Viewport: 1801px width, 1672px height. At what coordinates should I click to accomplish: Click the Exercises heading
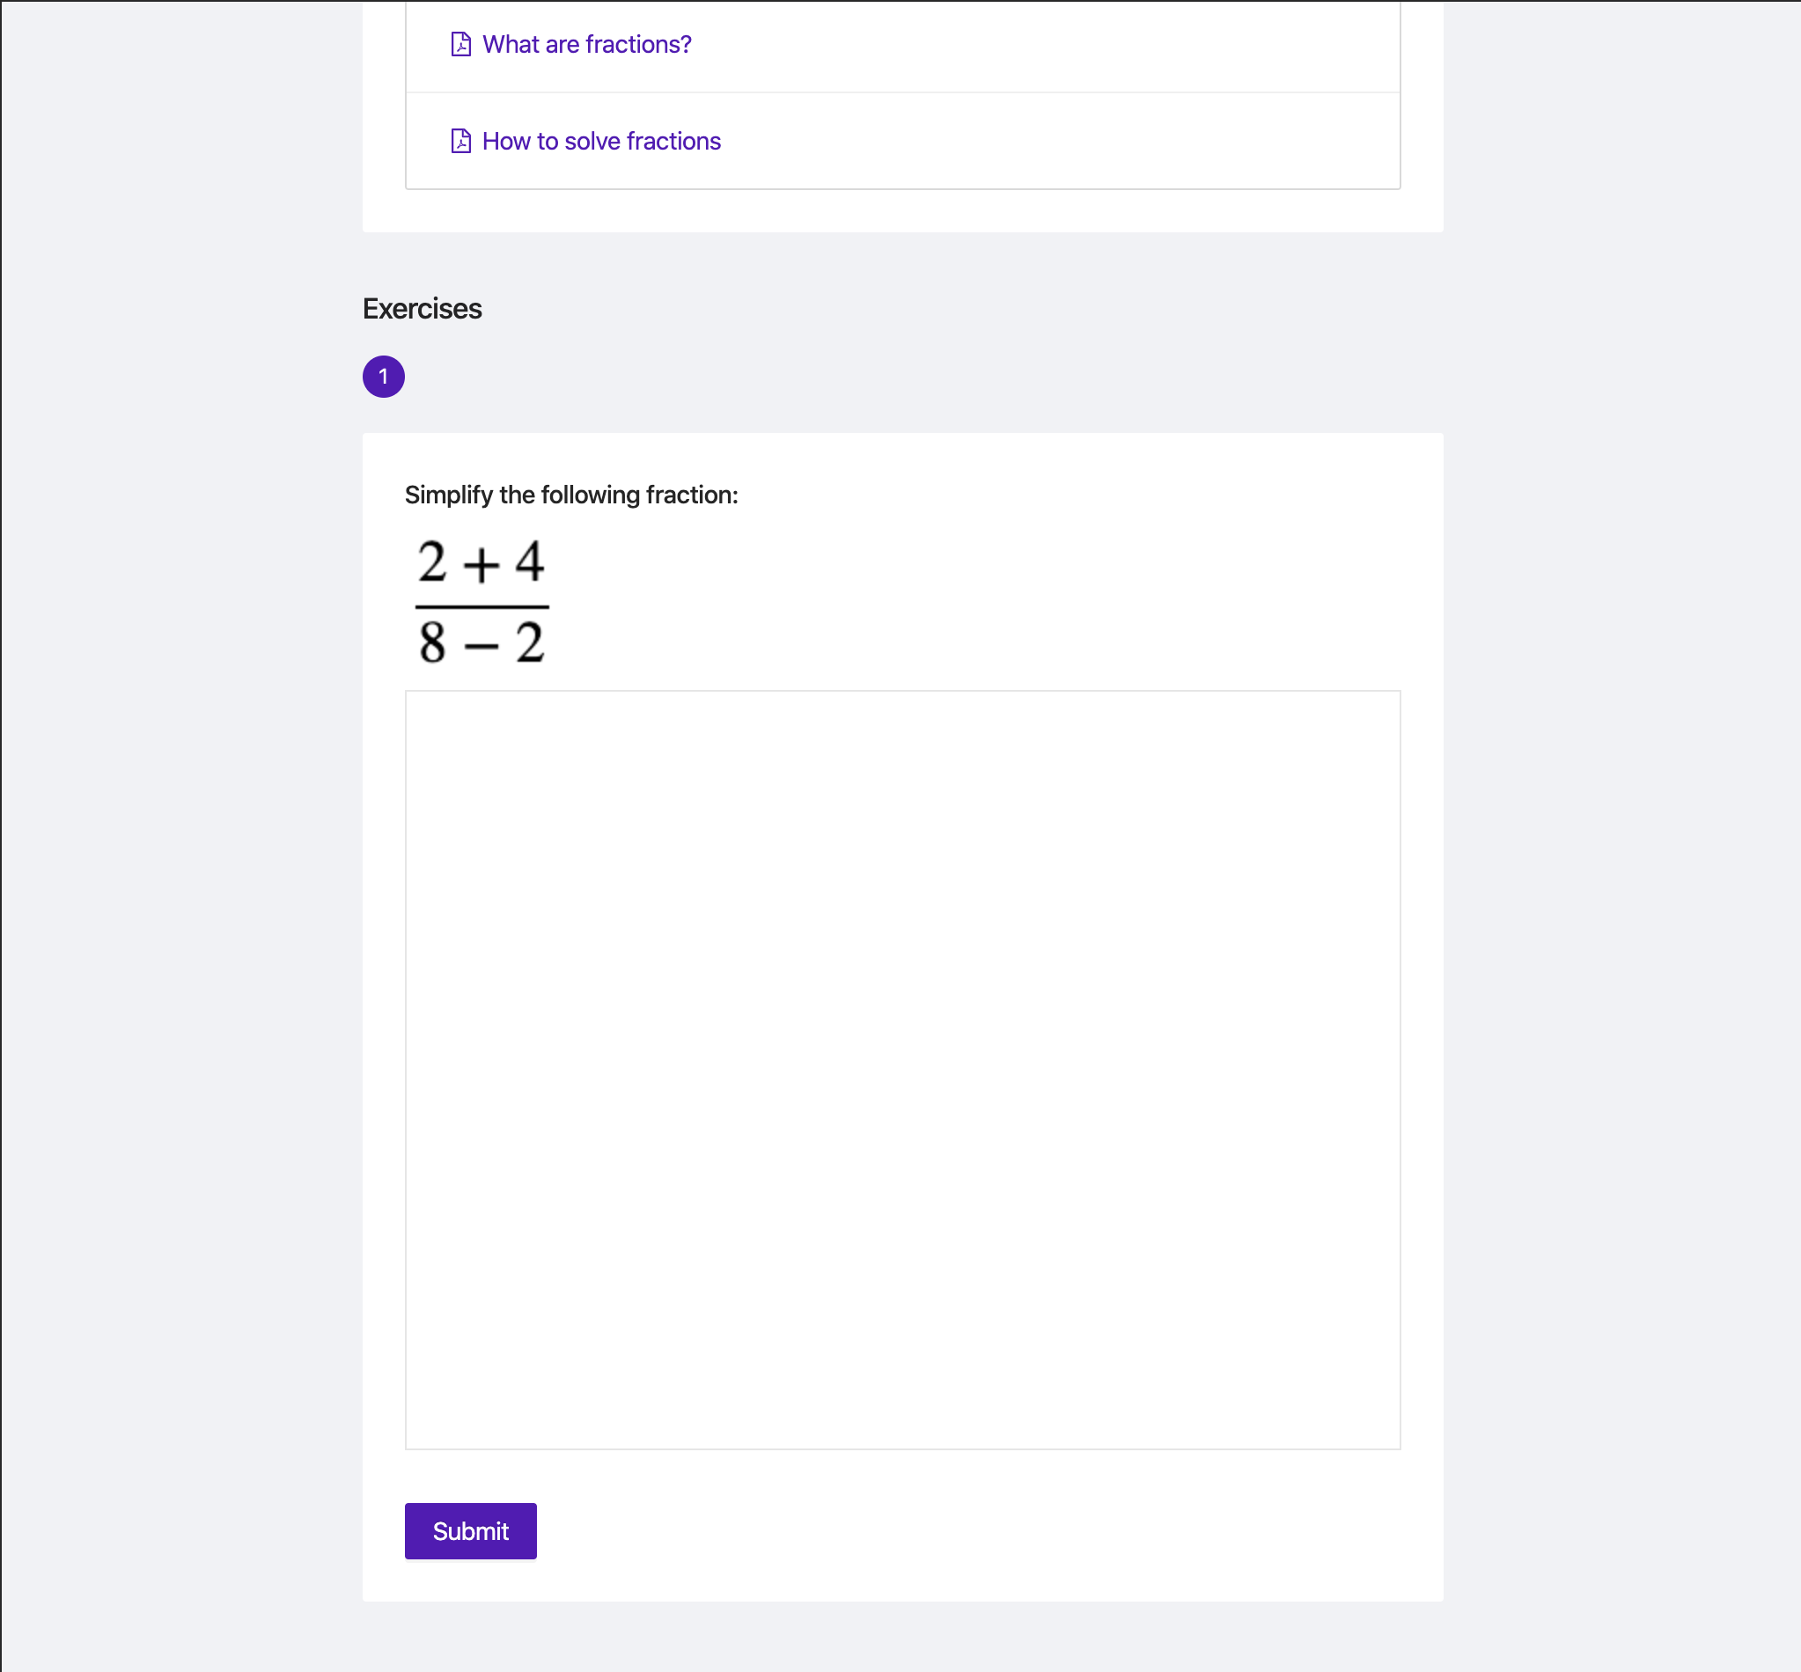click(x=423, y=309)
